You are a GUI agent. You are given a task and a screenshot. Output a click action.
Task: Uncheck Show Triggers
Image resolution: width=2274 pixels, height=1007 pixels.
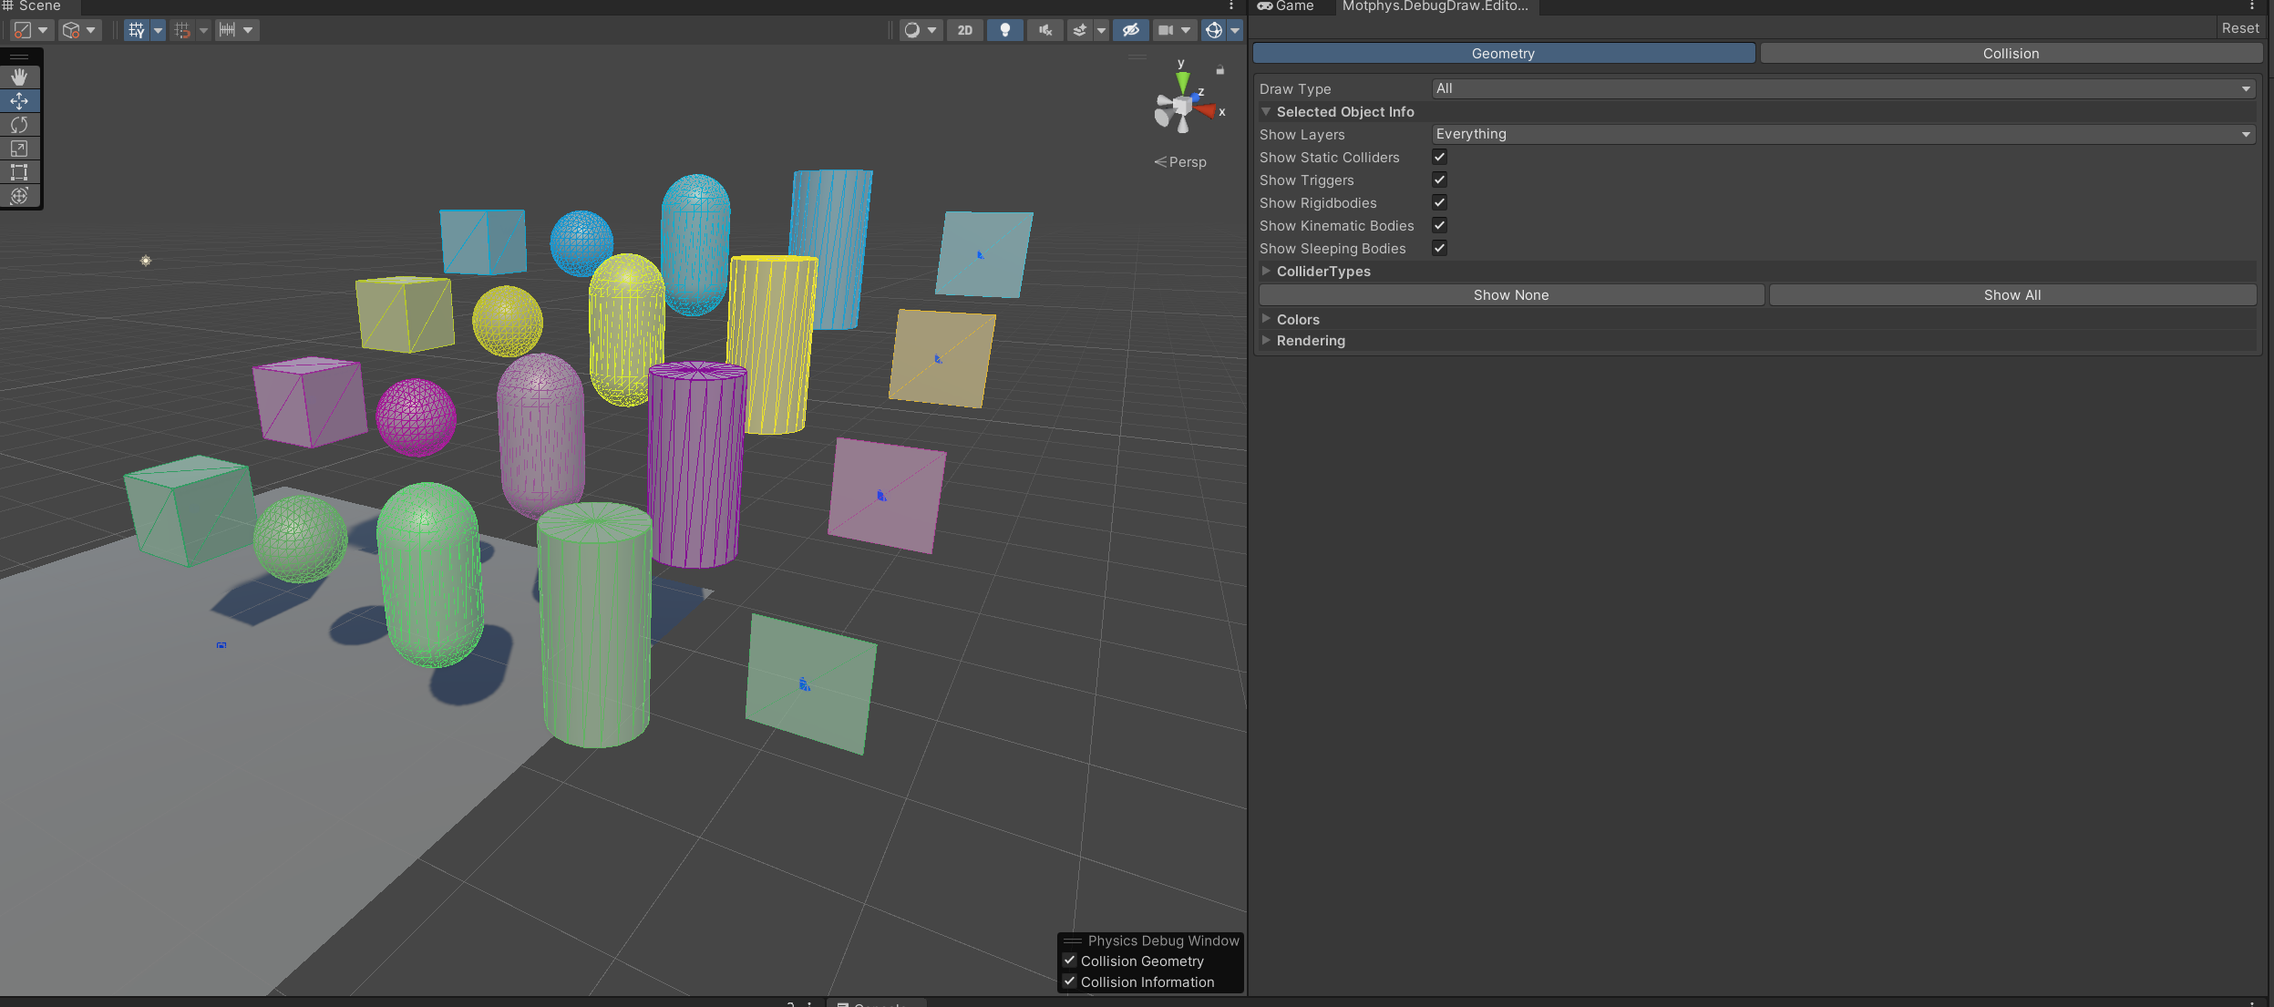[x=1440, y=180]
